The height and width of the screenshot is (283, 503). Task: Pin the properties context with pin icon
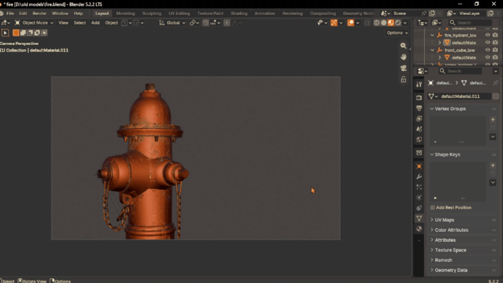[496, 83]
